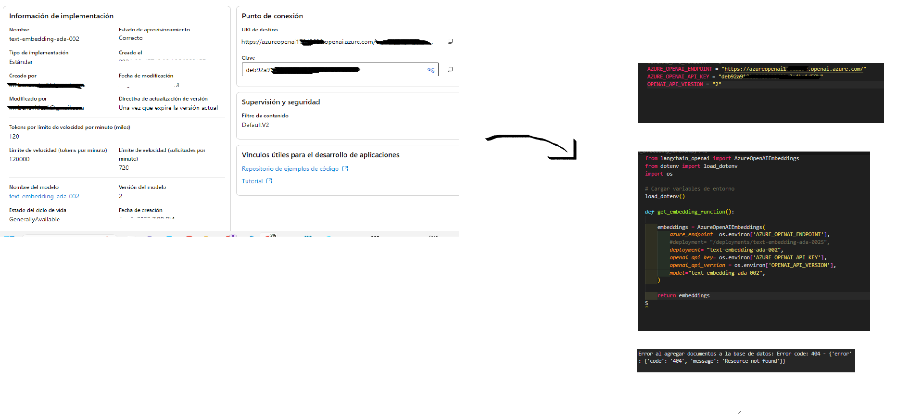Select the requests per minute value 720

[124, 168]
